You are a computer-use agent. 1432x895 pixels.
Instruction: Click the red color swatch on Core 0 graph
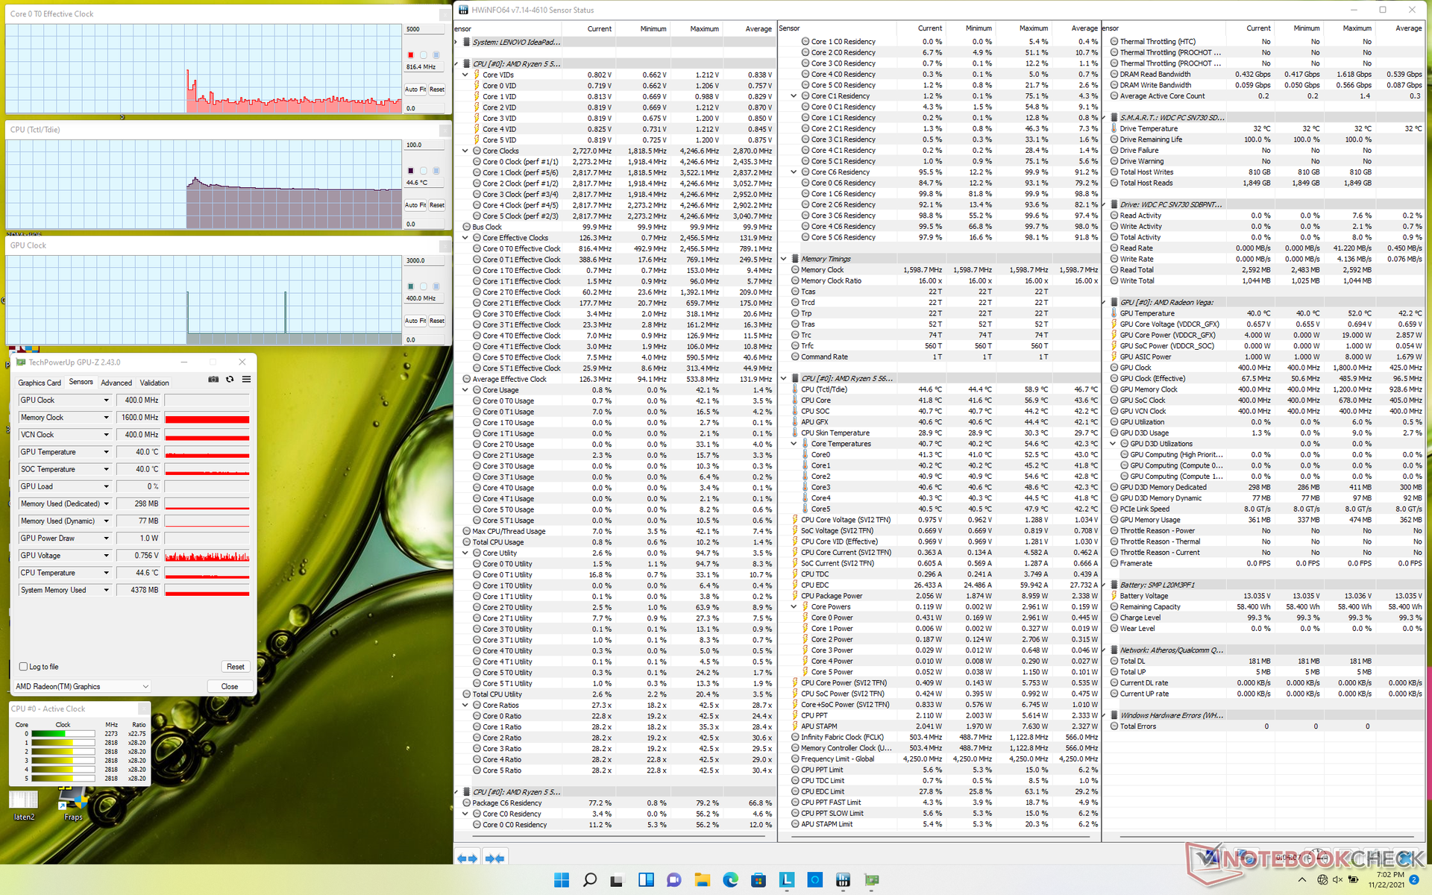pos(410,55)
